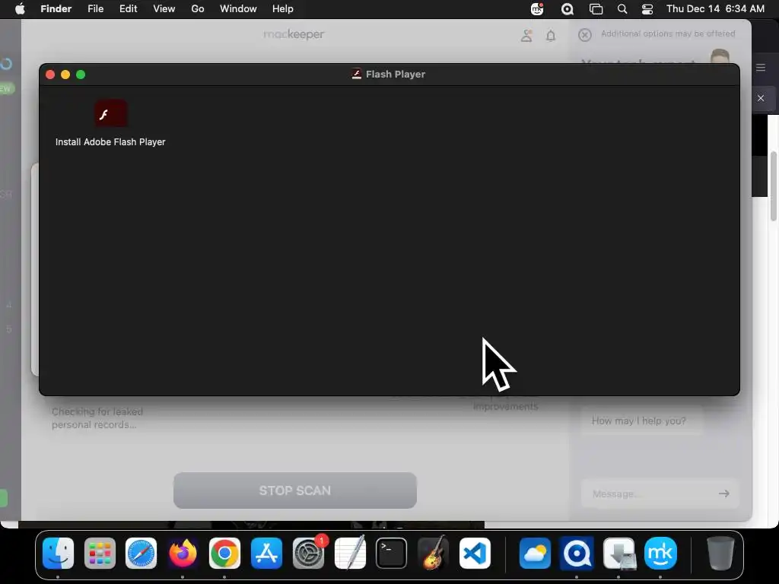Open the hamburger menu in the background window
779x584 pixels.
coord(761,68)
